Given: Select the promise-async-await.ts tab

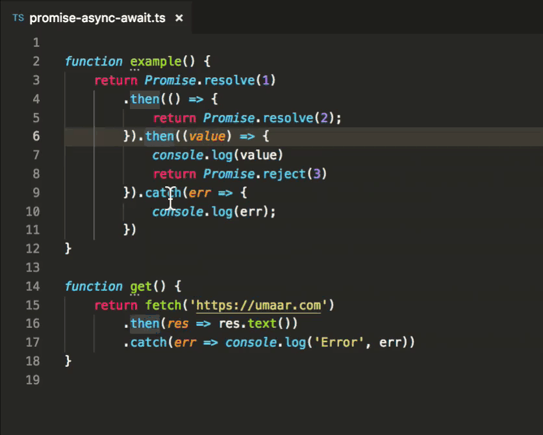Looking at the screenshot, I should [94, 18].
